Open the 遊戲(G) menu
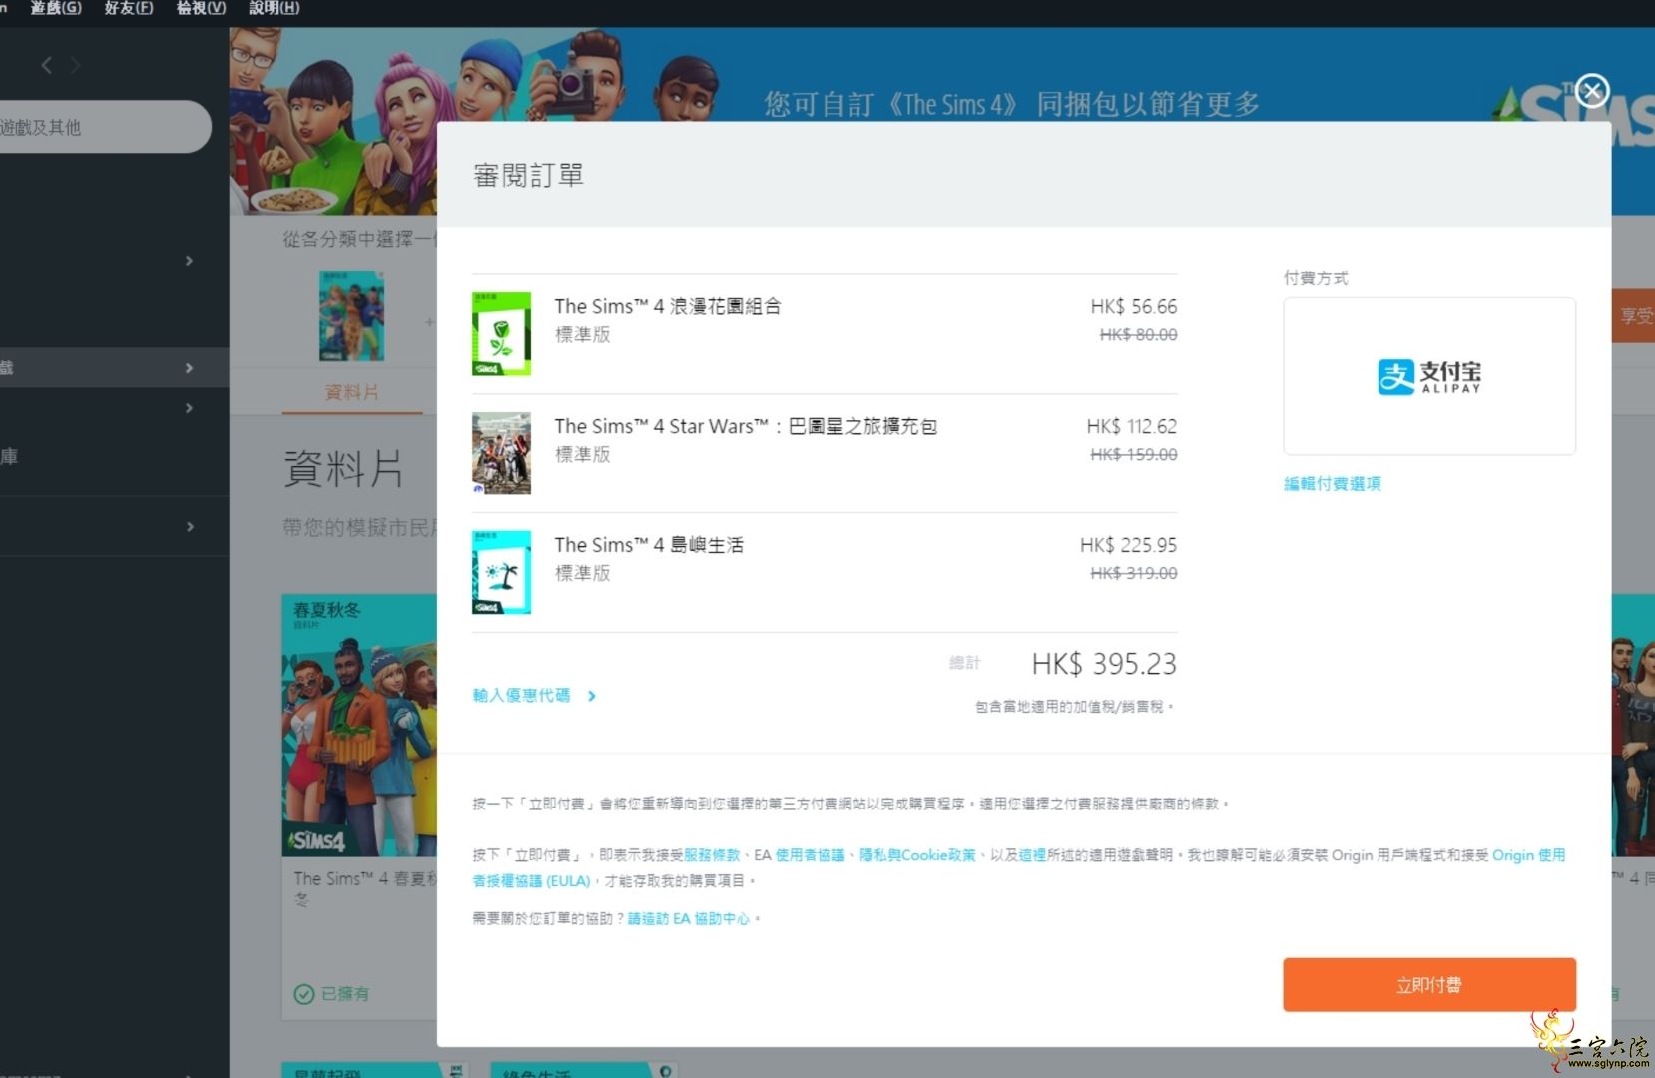 click(56, 8)
